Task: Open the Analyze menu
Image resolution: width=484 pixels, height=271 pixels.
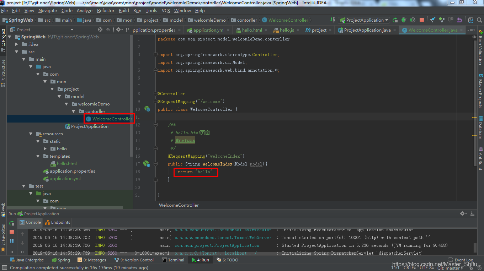Action: click(84, 11)
